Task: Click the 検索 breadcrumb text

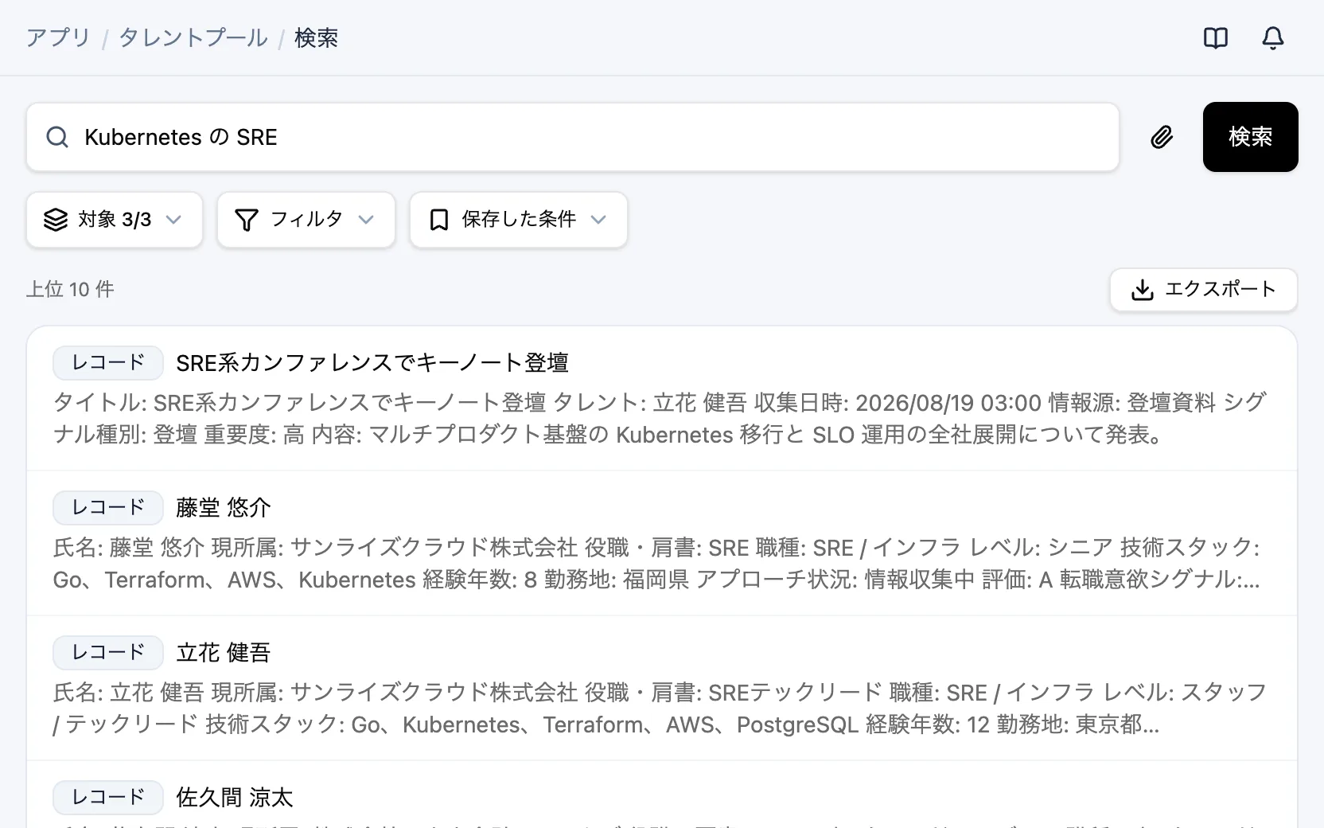Action: click(317, 38)
